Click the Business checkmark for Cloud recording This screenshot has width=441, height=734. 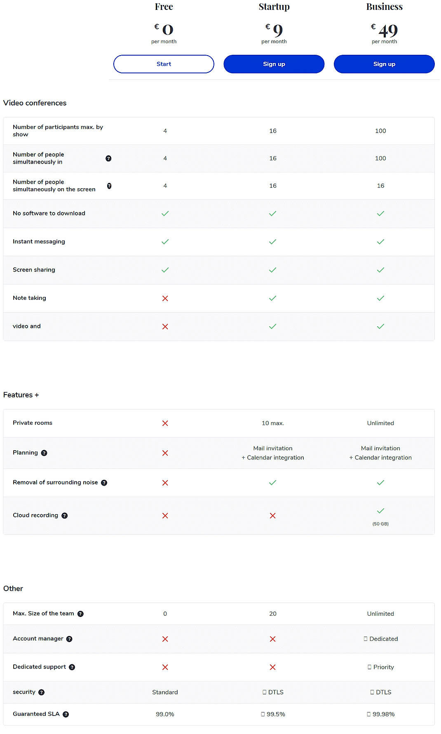(x=380, y=511)
